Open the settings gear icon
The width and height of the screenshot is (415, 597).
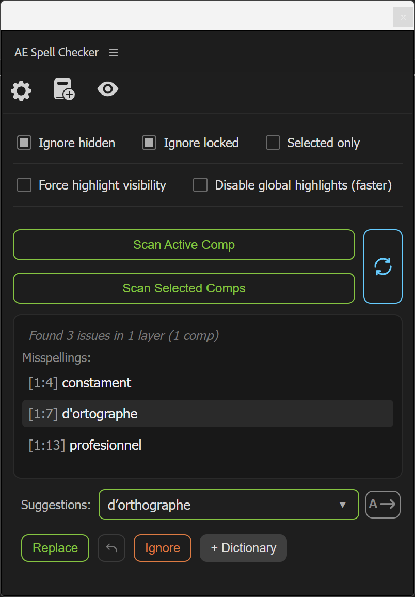pos(21,91)
